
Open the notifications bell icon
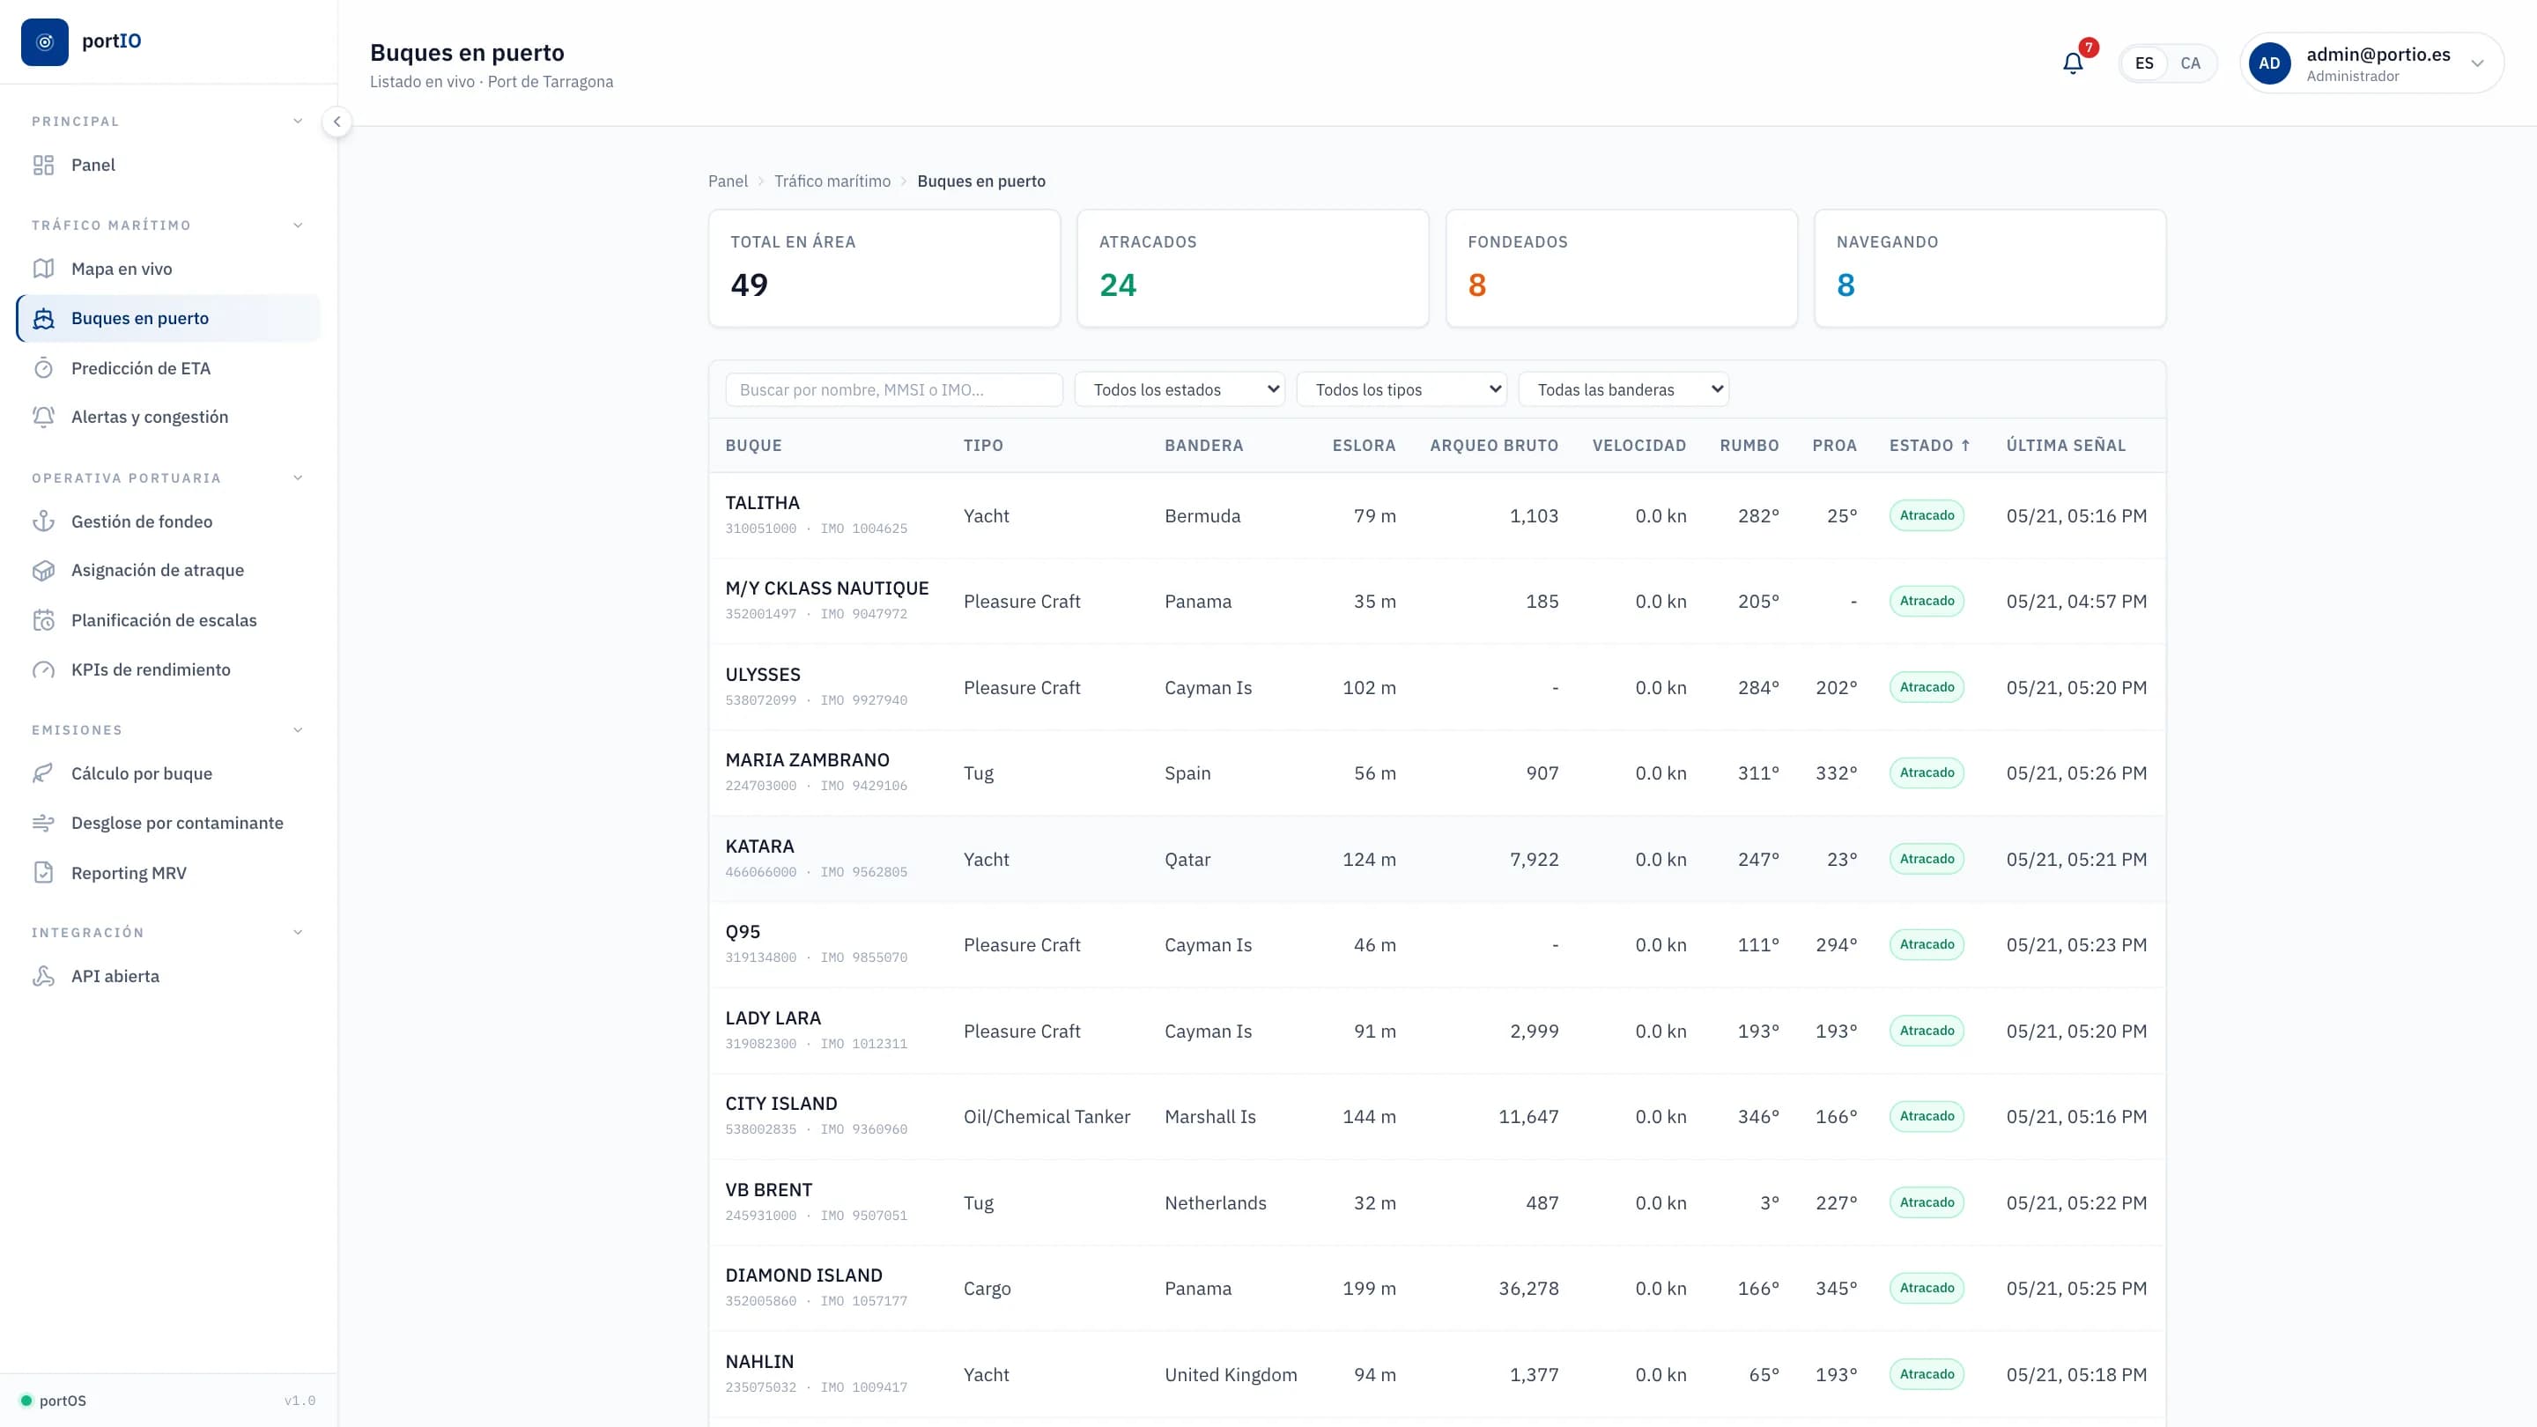pos(2072,63)
